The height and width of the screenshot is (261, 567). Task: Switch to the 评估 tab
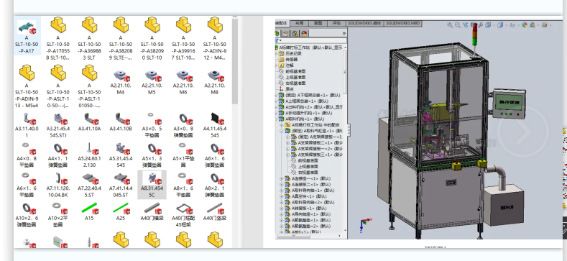pyautogui.click(x=336, y=23)
